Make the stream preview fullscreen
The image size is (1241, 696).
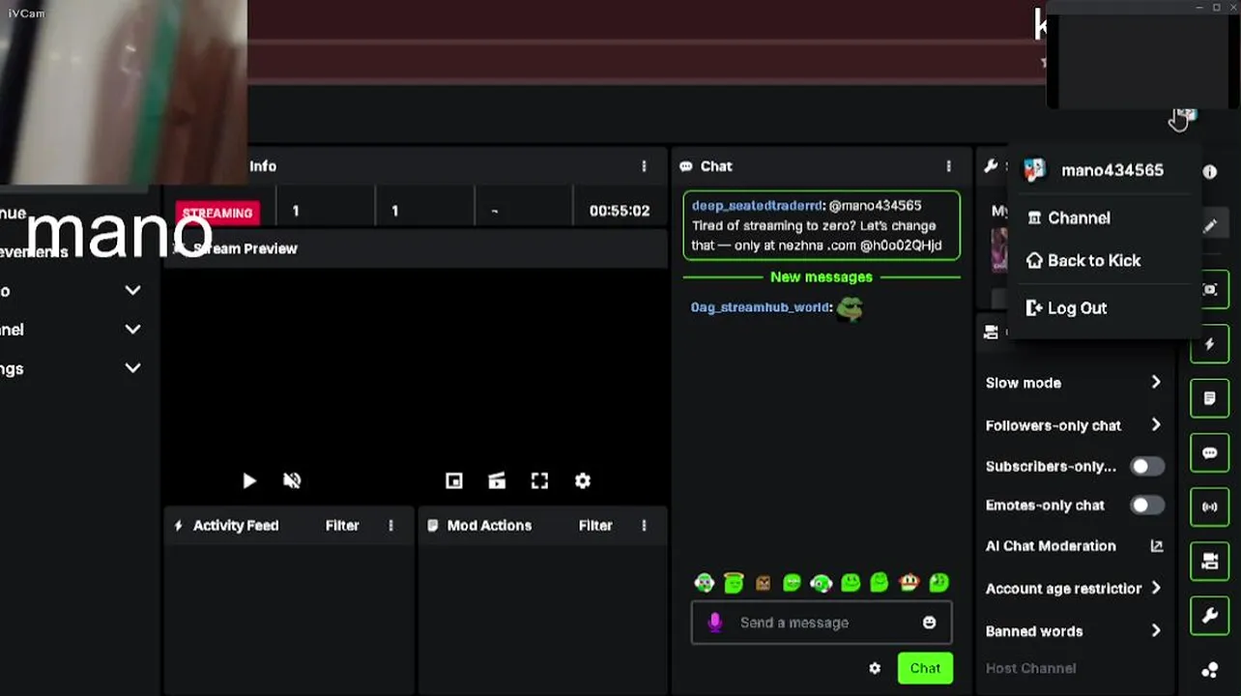[x=539, y=480]
